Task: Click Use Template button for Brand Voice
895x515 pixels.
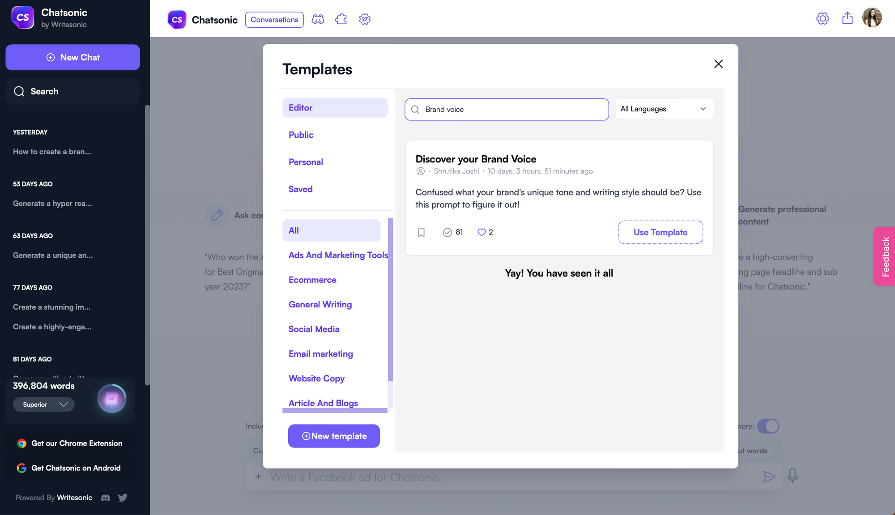Action: click(660, 232)
